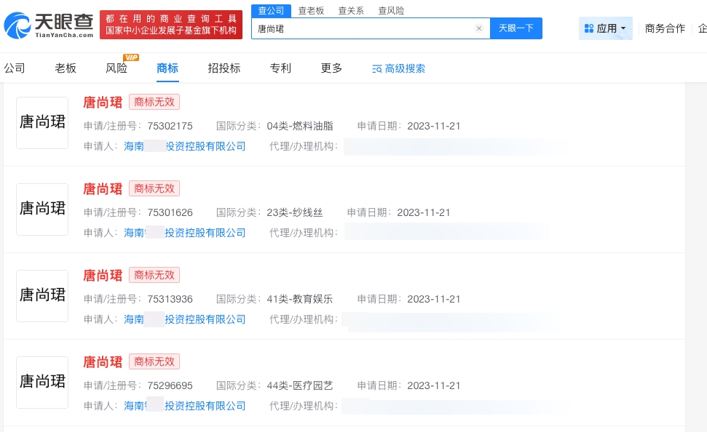Click 商标无效 tag on the 23类 trademark
The width and height of the screenshot is (707, 432).
click(154, 188)
